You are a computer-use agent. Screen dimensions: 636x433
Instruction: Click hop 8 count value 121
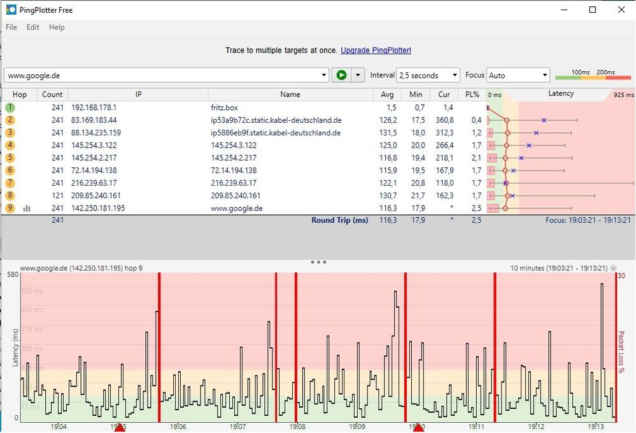tap(57, 195)
